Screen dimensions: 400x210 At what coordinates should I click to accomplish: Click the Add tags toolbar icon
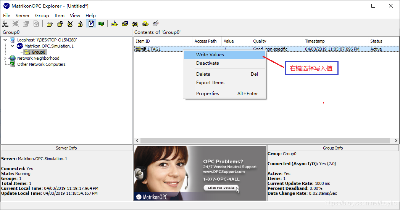[x=115, y=24]
